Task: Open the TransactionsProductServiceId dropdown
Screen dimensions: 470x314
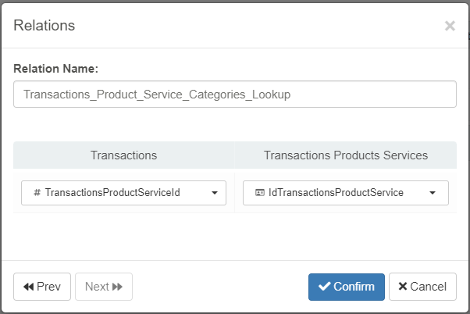Action: pyautogui.click(x=123, y=193)
